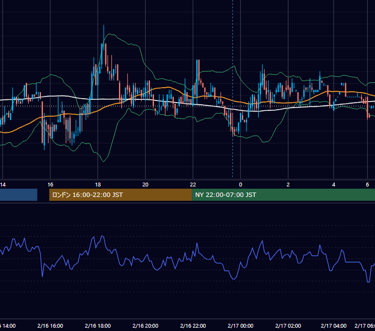Click hour label 0 on price chart axis
This screenshot has height=331, width=375.
(240, 185)
